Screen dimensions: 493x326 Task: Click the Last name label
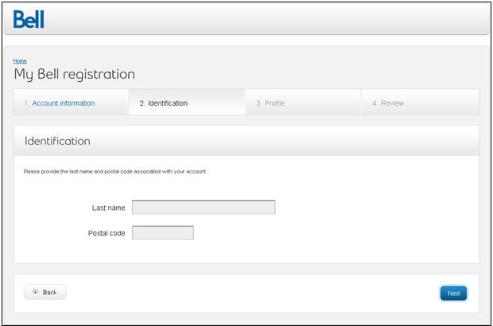[108, 208]
